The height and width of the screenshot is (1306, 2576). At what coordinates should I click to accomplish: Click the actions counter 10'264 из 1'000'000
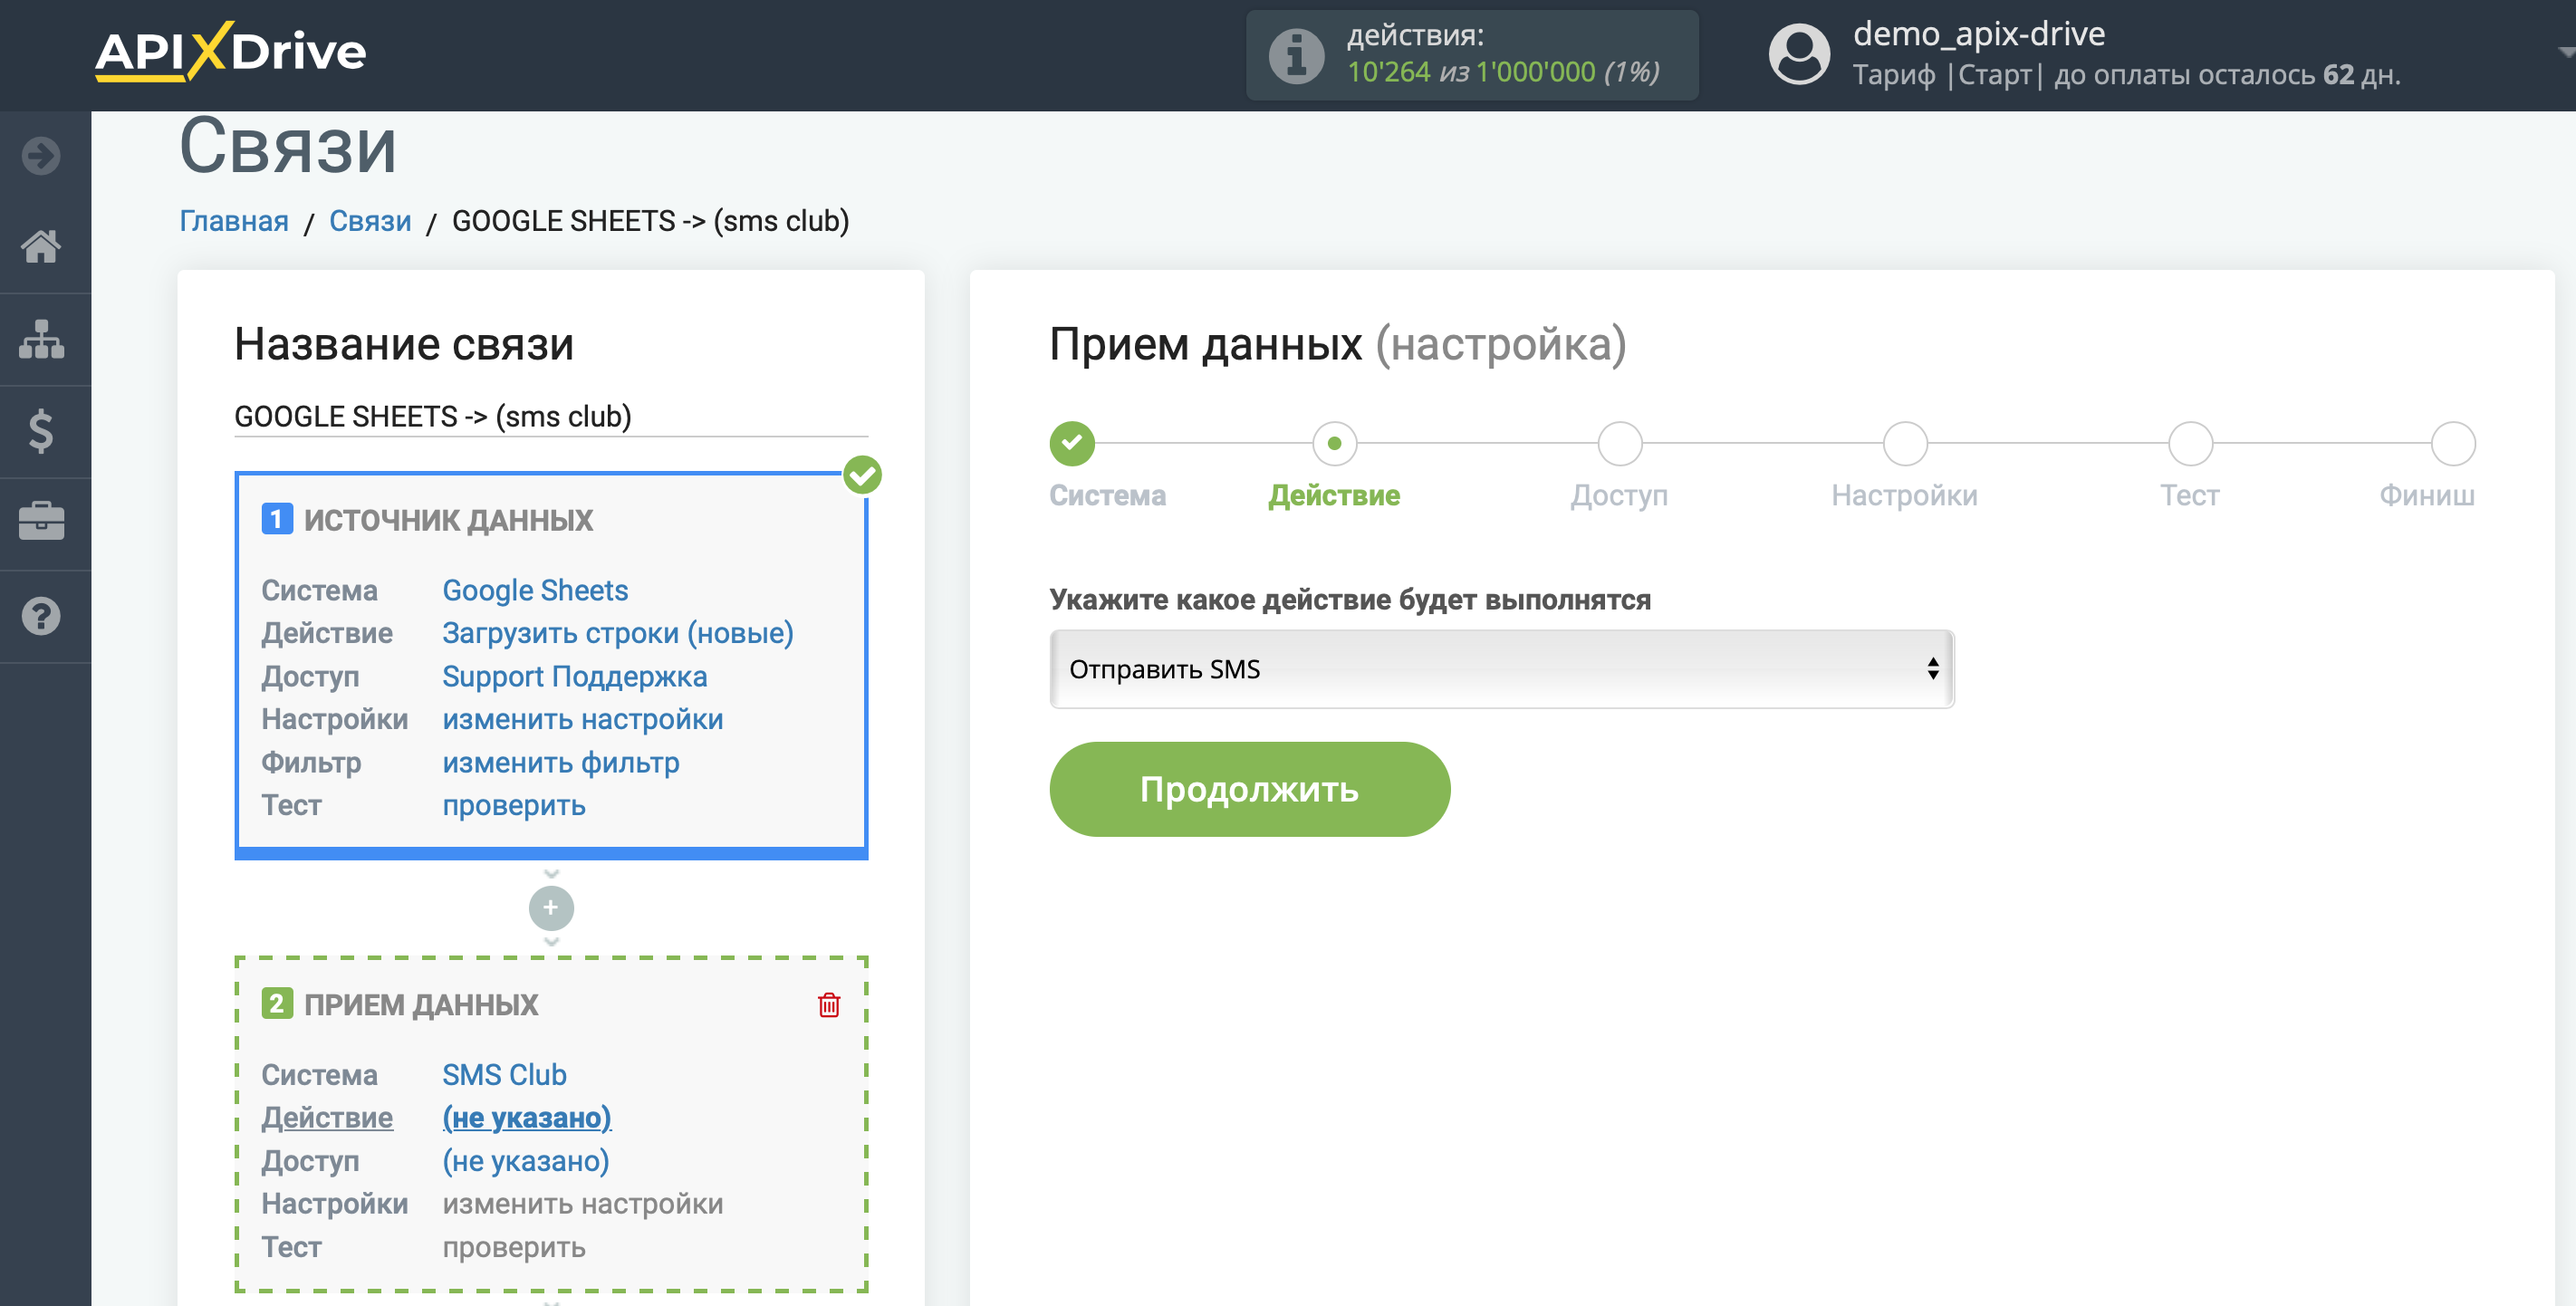(x=1503, y=72)
